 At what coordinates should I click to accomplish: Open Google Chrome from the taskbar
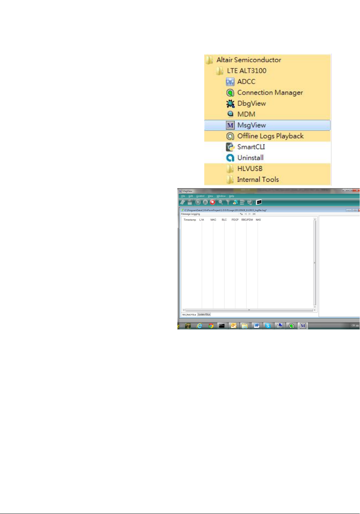211,326
